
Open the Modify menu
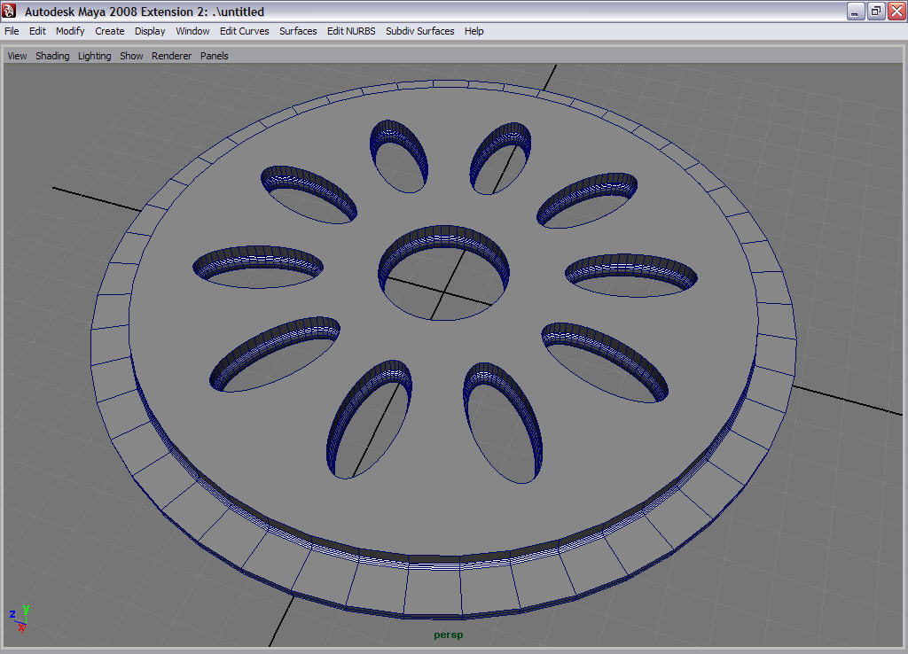click(70, 31)
